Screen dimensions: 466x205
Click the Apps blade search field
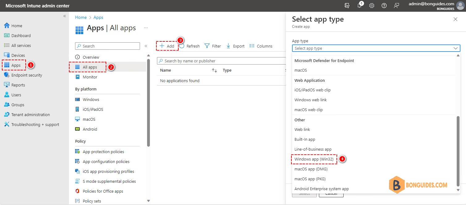(108, 46)
